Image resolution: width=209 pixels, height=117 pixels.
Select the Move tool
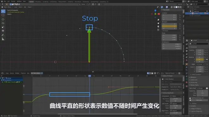(3, 19)
